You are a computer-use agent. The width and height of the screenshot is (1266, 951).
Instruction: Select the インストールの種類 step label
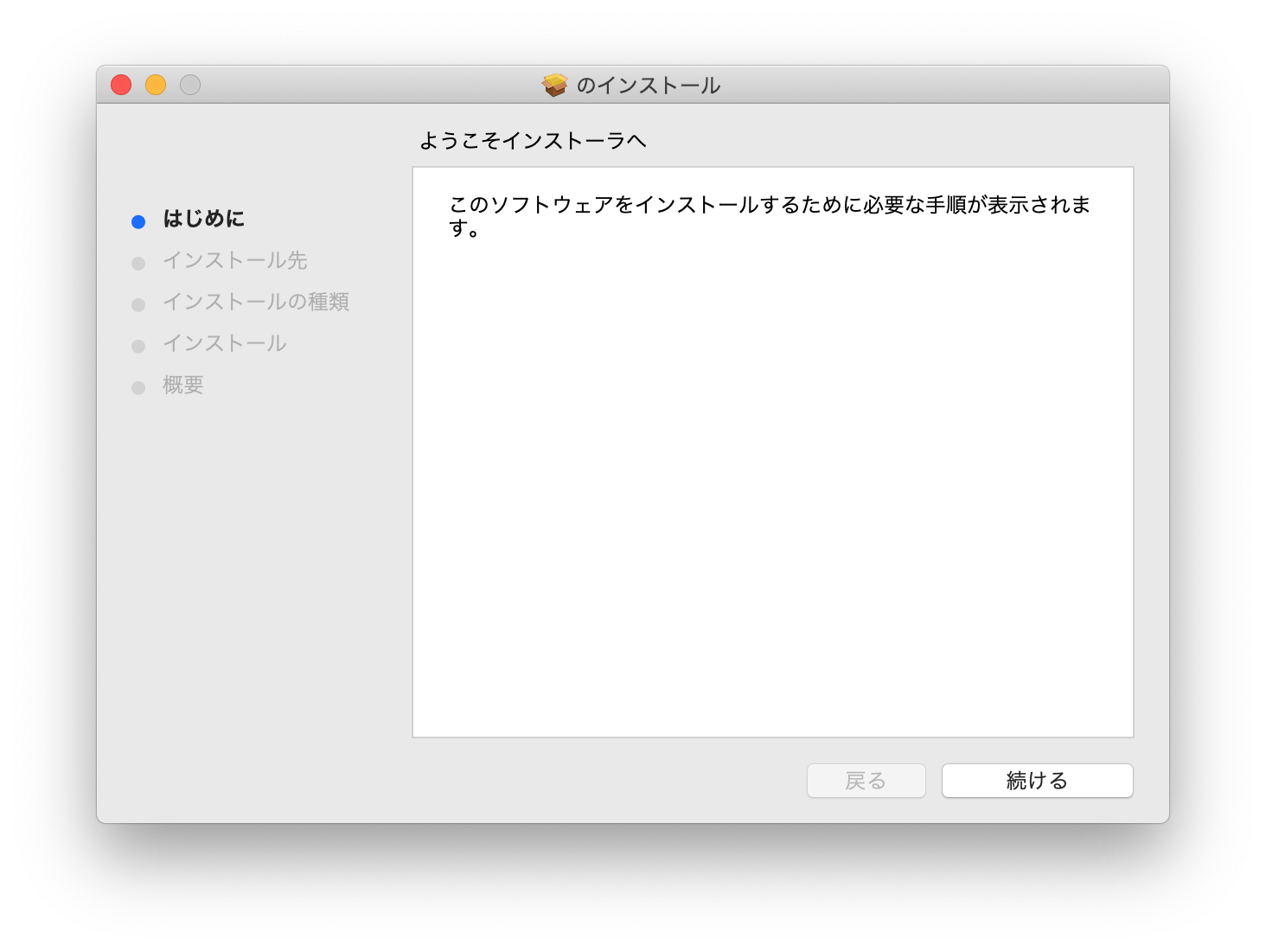pyautogui.click(x=256, y=302)
